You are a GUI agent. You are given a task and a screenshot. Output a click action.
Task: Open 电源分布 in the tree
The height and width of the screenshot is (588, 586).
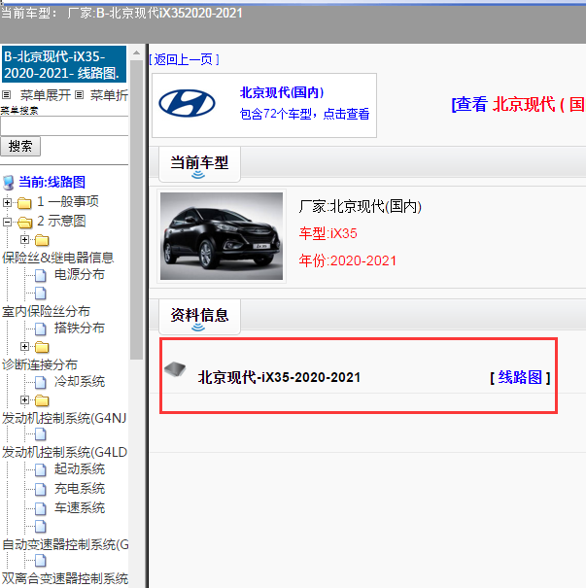point(80,275)
